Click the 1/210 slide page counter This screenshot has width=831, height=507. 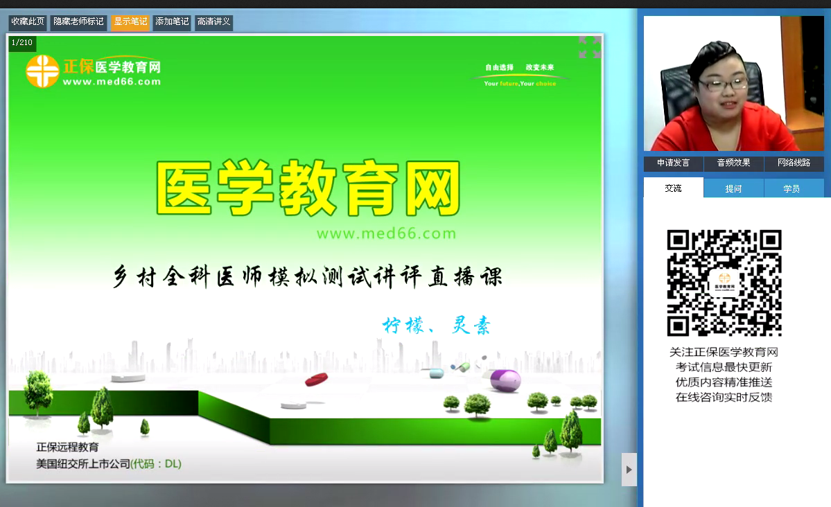(x=22, y=43)
